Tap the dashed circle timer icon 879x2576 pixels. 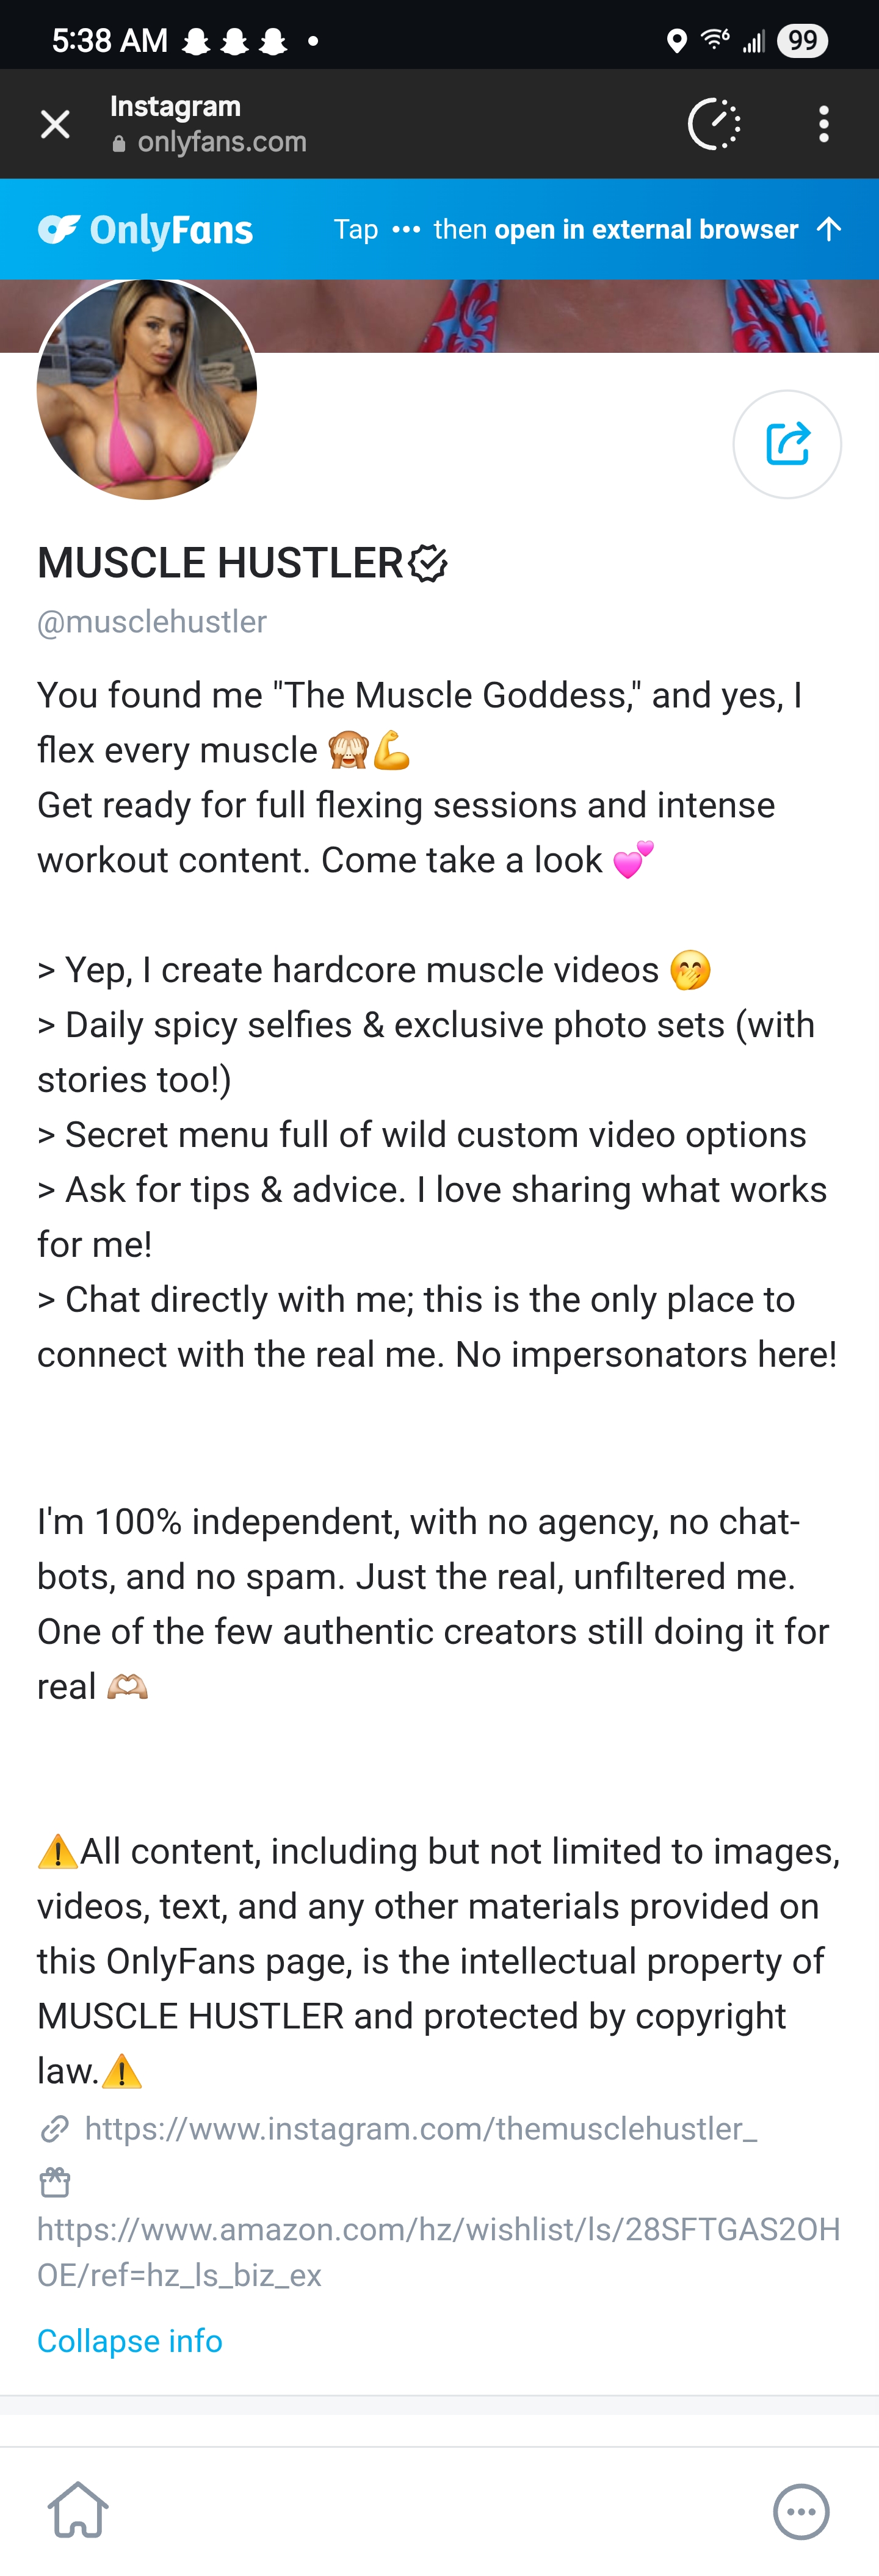pos(714,124)
